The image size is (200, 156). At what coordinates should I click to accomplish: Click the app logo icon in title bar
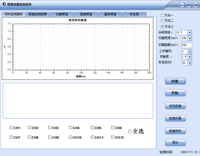(x=4, y=4)
